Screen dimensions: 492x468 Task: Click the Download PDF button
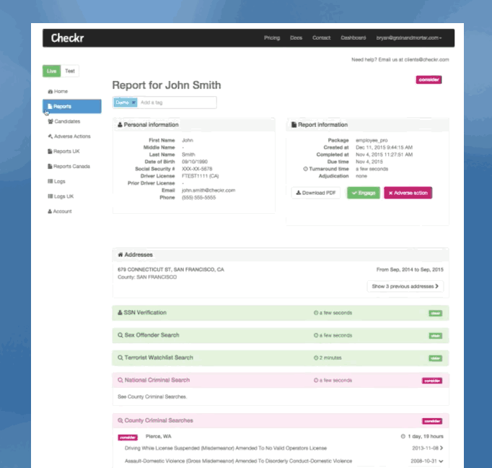[x=315, y=193]
